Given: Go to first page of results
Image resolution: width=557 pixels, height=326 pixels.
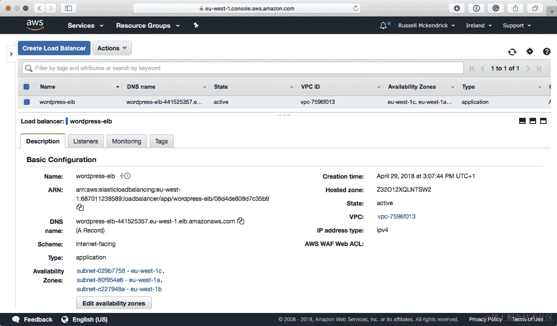Looking at the screenshot, I should (x=472, y=68).
